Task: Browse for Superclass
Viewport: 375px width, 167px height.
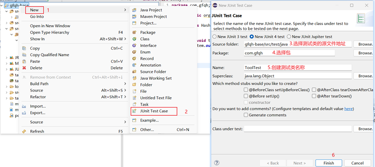Action: (364, 76)
